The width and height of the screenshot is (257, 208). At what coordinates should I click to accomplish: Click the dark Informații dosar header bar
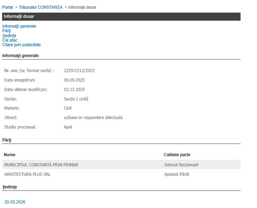[x=121, y=16]
